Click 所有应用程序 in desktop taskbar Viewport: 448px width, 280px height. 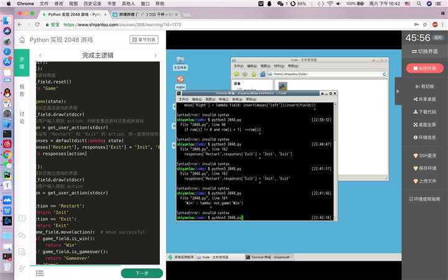point(181,257)
